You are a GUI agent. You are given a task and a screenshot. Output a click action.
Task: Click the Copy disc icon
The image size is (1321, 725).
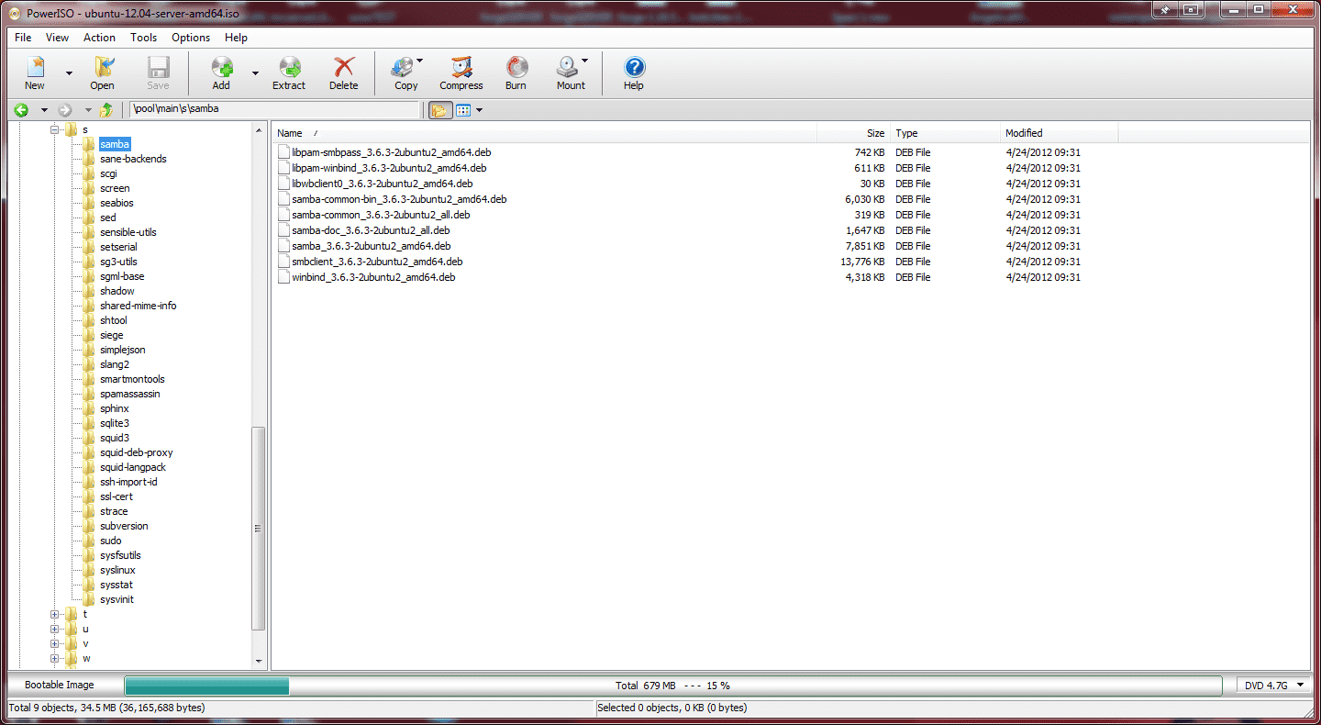coord(402,67)
